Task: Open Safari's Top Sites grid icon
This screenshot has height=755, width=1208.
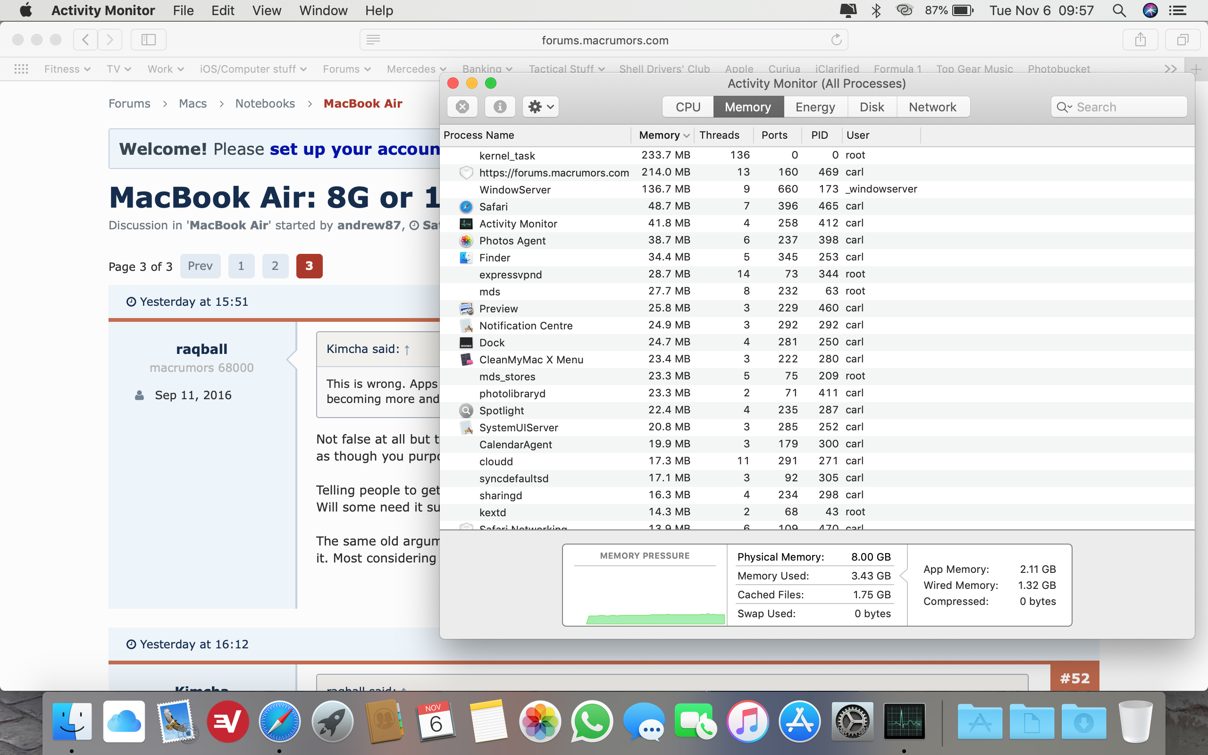Action: click(21, 69)
